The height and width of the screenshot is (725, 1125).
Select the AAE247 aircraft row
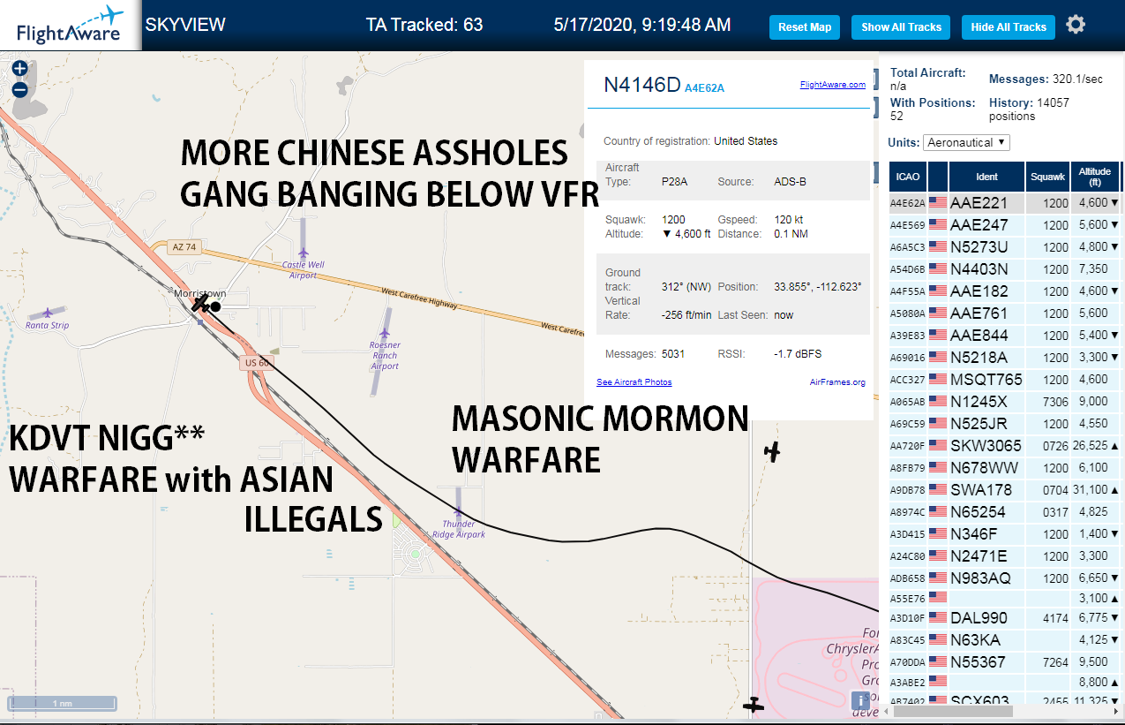pos(1006,225)
